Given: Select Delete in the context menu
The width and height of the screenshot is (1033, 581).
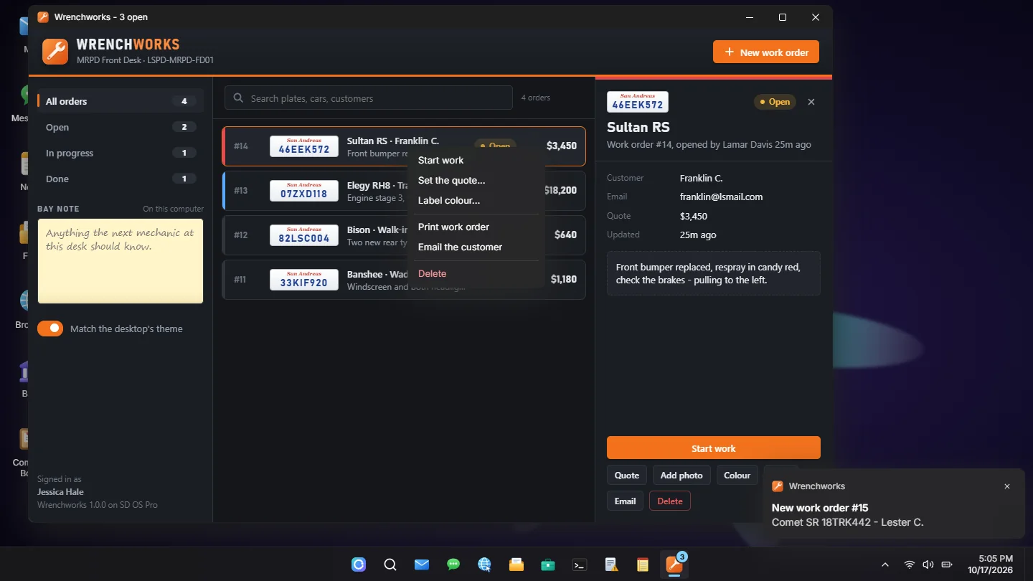Looking at the screenshot, I should pos(476,273).
